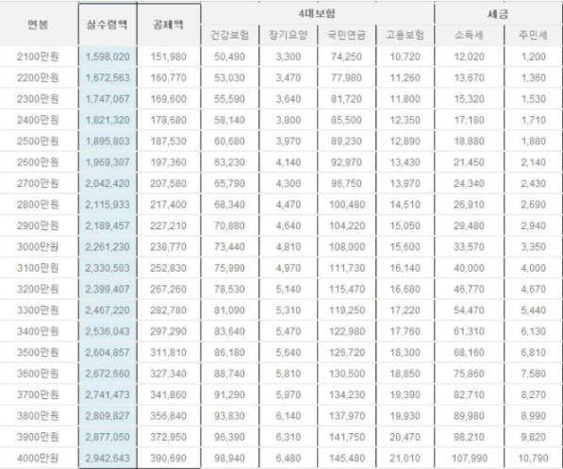Click take-home value 2,942,643
Screen dimensions: 563x469
click(x=108, y=459)
